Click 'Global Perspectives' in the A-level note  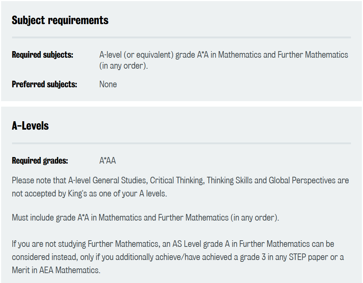(302, 180)
